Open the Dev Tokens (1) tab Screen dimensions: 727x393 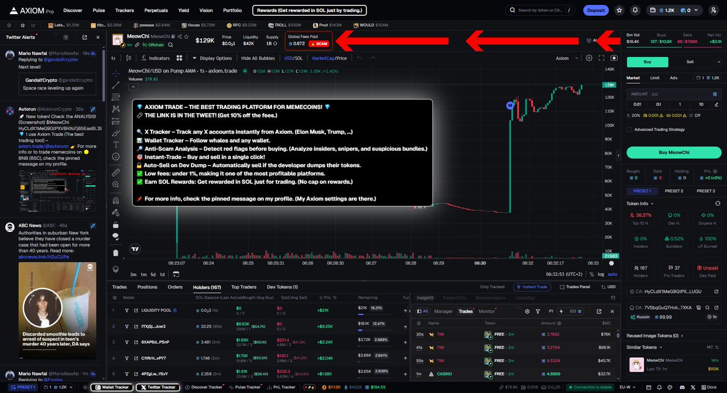pyautogui.click(x=282, y=287)
